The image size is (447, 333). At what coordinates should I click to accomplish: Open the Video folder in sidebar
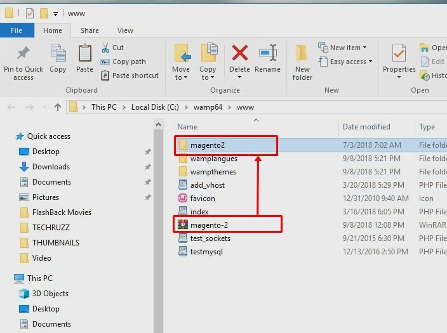(41, 258)
